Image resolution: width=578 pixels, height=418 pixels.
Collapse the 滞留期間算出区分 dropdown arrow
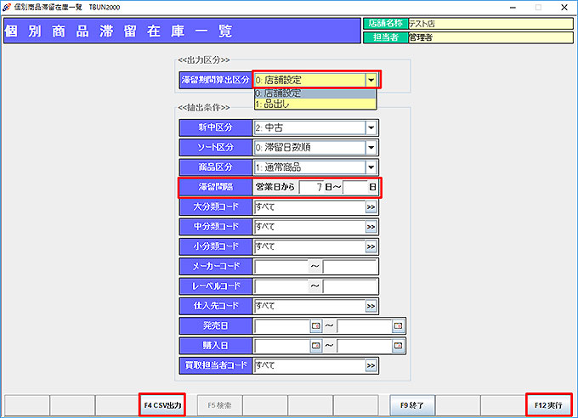(371, 80)
